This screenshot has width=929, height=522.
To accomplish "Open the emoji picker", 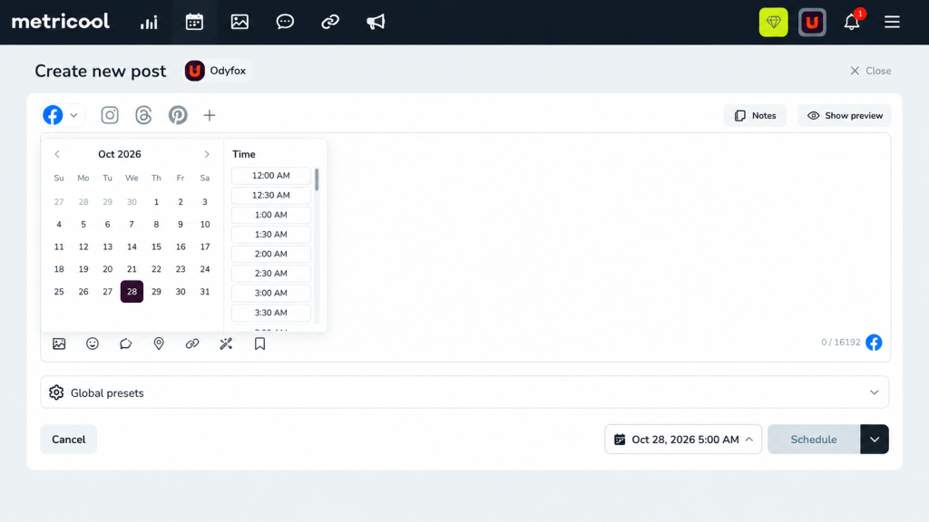I will click(93, 343).
